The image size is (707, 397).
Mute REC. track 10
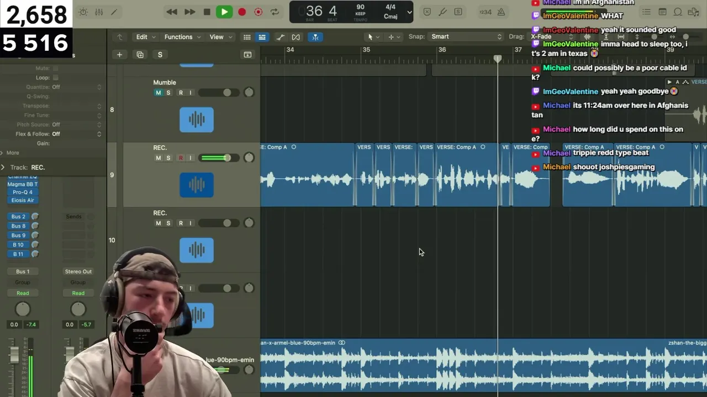coord(159,223)
